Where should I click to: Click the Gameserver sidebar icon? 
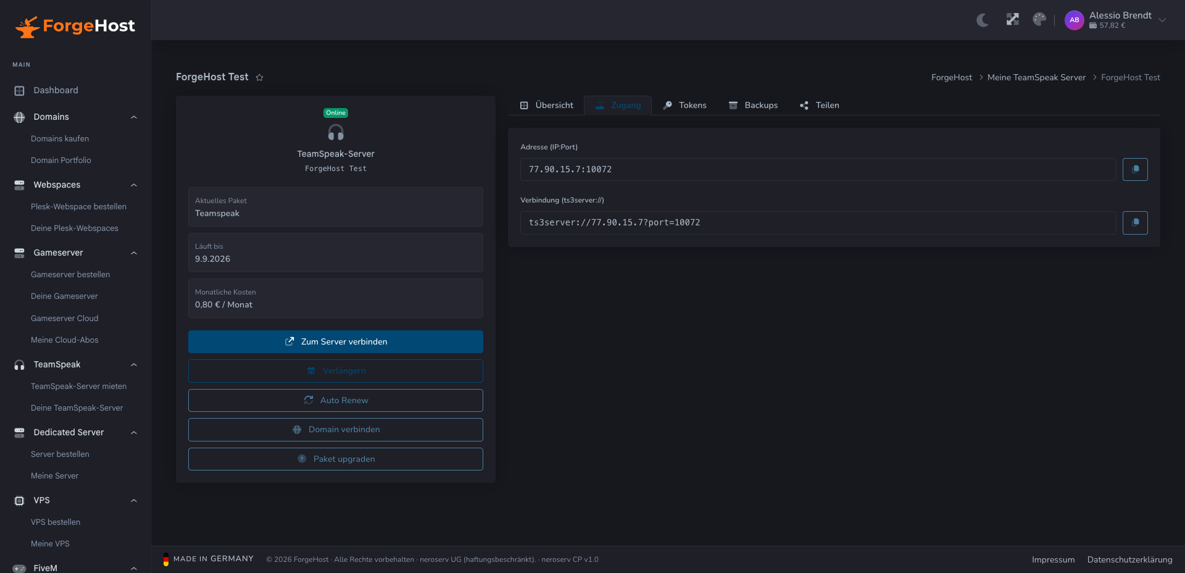point(19,253)
